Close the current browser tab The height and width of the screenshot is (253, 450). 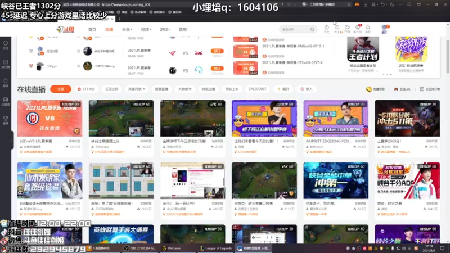[112, 19]
